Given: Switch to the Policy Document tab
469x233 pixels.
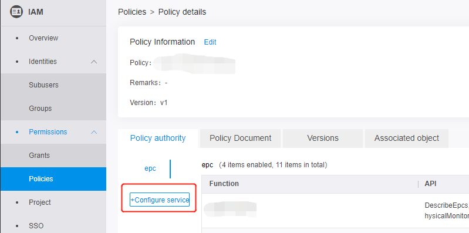Looking at the screenshot, I should [240, 138].
